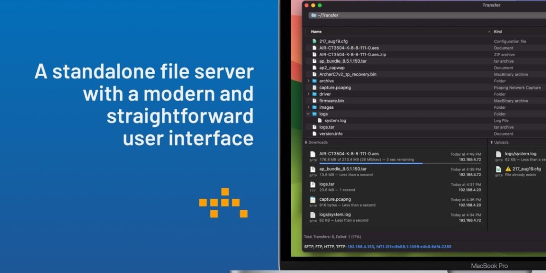This screenshot has width=546, height=273.
Task: Collapse the logs folder
Action: coord(308,114)
